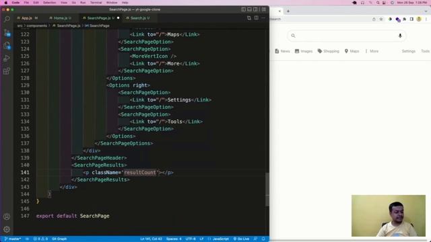This screenshot has height=242, width=431.
Task: Click the sync changes icon in status bar
Action: (x=27, y=239)
